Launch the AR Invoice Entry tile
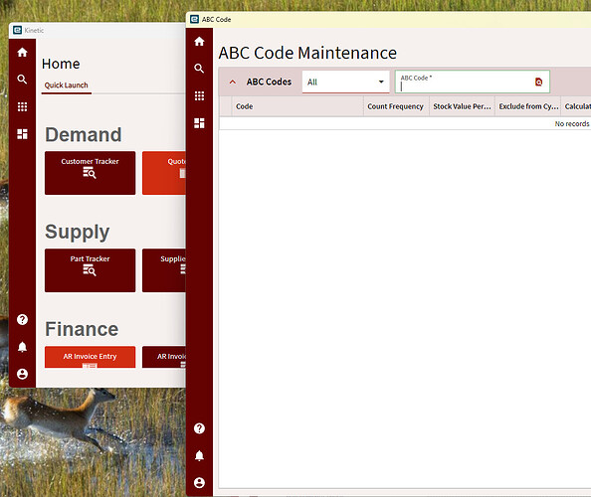This screenshot has width=591, height=497. click(x=91, y=357)
